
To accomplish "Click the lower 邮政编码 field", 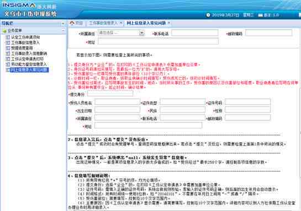I will (247, 118).
